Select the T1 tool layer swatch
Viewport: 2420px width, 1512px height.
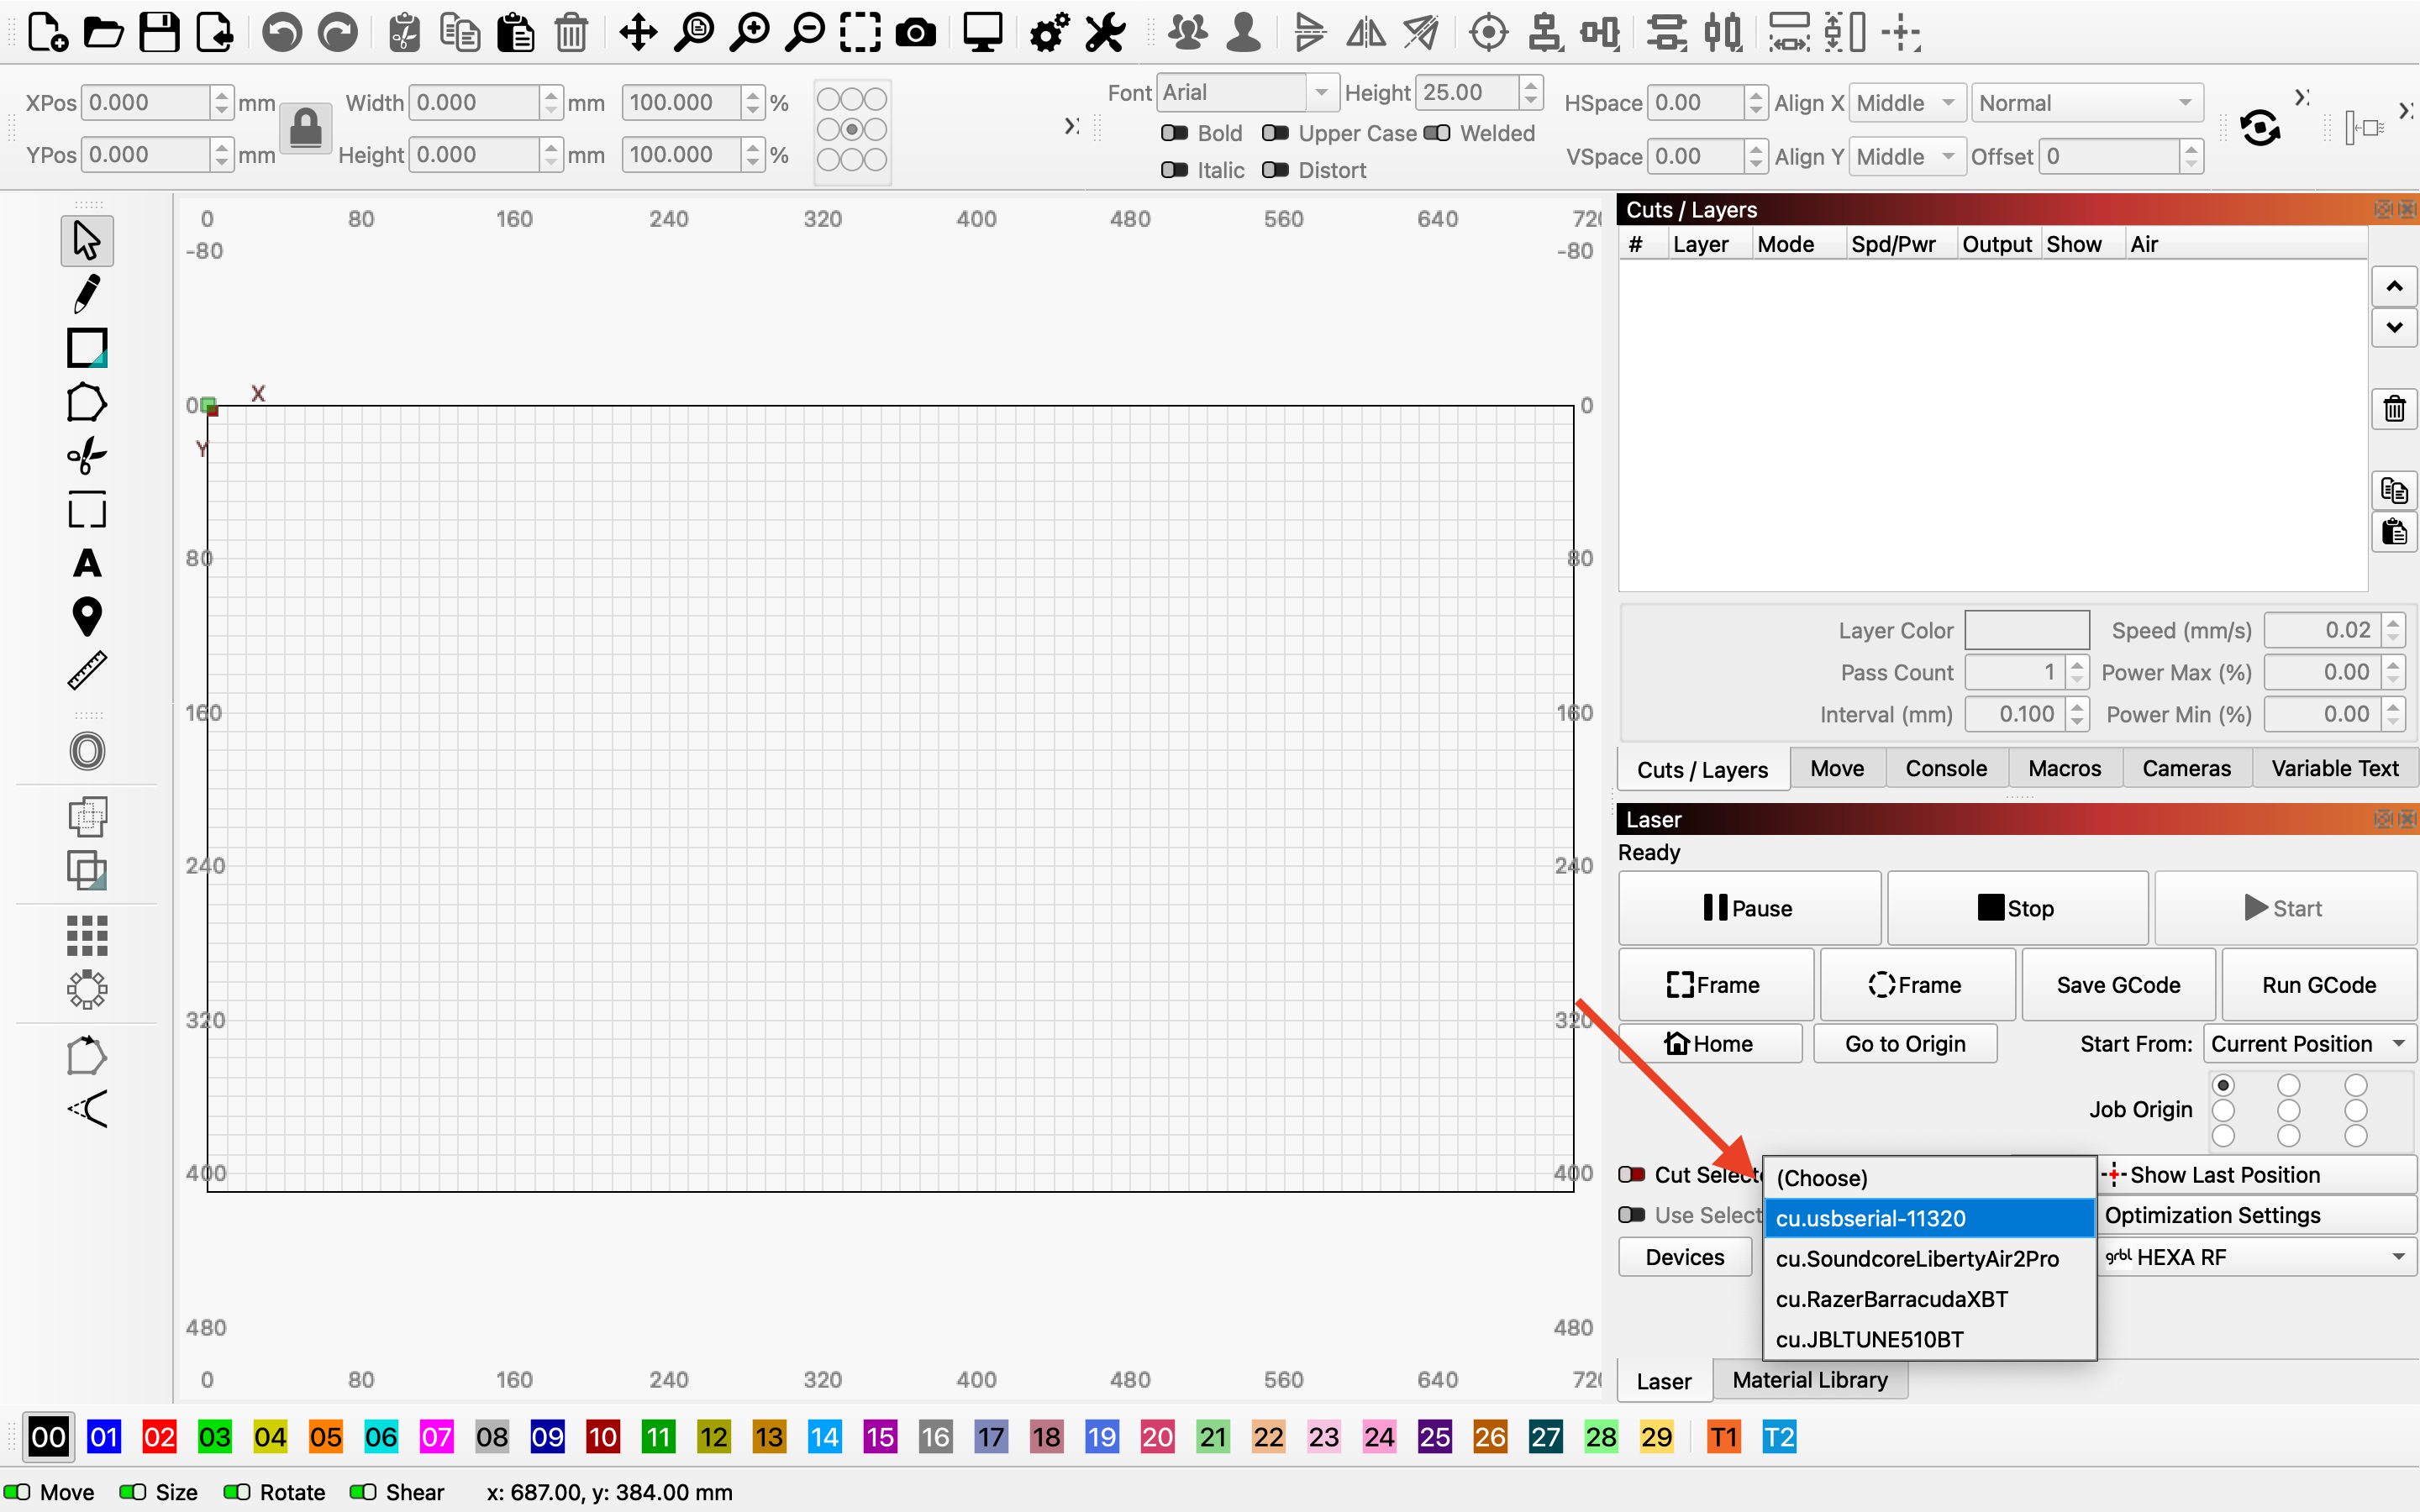1723,1437
